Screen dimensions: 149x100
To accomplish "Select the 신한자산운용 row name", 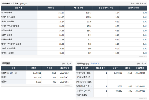I will tap(7, 35).
